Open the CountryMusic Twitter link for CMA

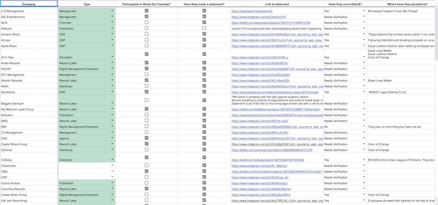tap(277, 172)
